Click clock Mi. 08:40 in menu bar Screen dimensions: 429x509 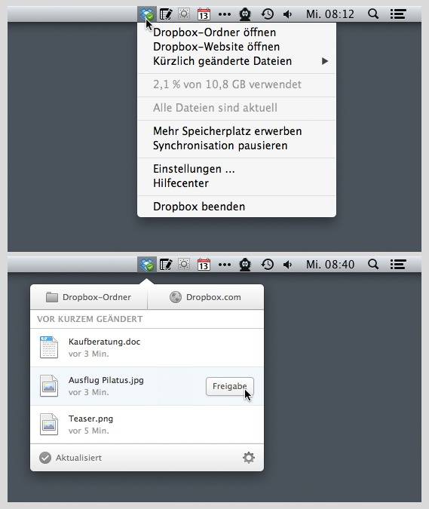tap(330, 265)
